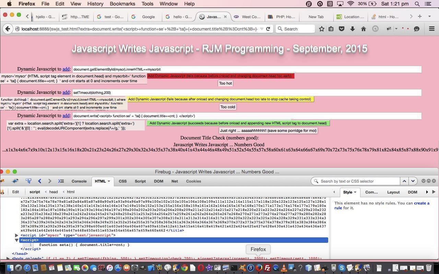The image size is (439, 274).
Task: Open HTML tab options dropdown arrow
Action: (109, 181)
